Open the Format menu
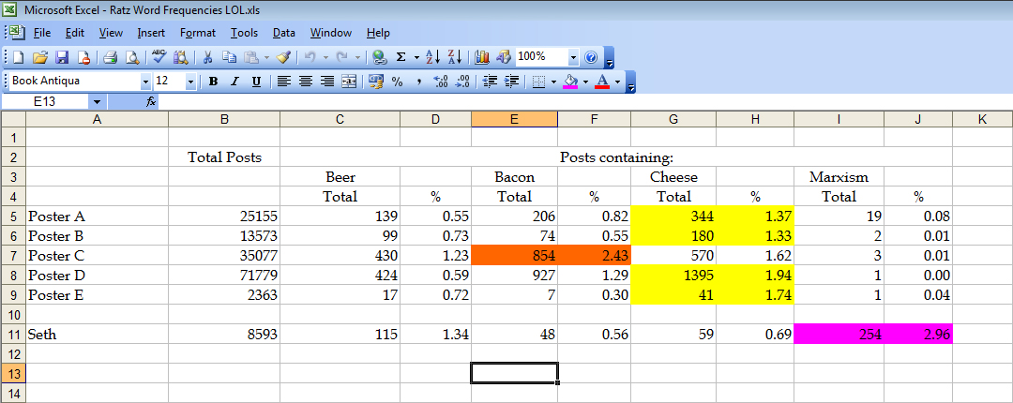The width and height of the screenshot is (1013, 403). [x=197, y=33]
